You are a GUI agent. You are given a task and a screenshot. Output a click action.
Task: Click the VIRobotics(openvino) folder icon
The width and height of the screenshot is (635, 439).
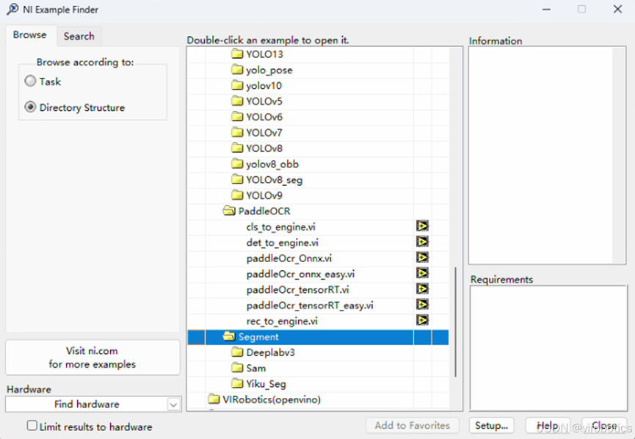point(214,399)
